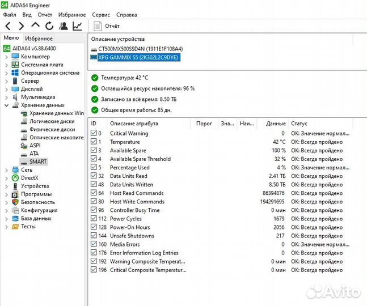Click the DirectX Xbox icon

[x=15, y=178]
